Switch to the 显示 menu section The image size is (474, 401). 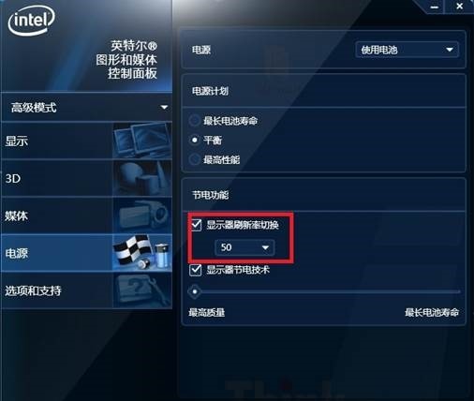point(17,141)
